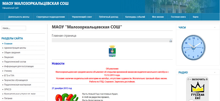Click the ЧАСЫ panel title
This screenshot has width=220, height=101.
[182, 28]
